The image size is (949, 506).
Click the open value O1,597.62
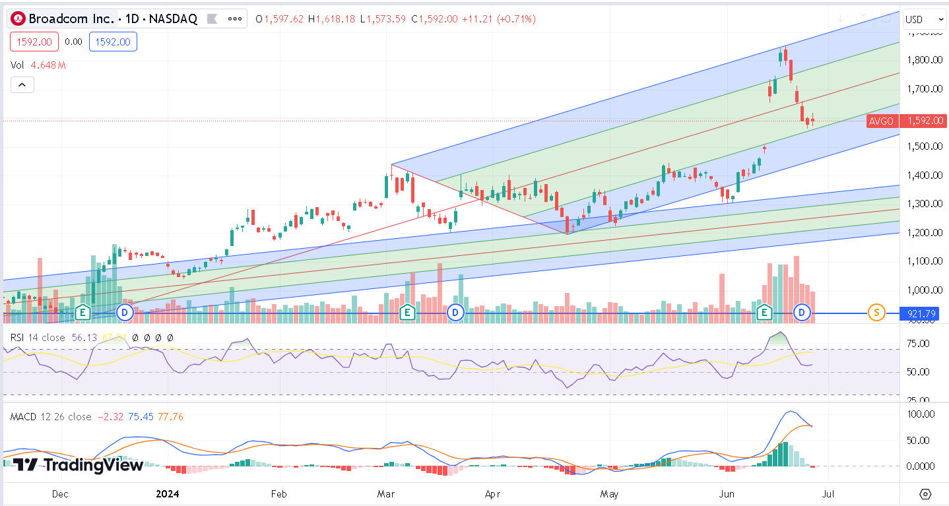[280, 19]
